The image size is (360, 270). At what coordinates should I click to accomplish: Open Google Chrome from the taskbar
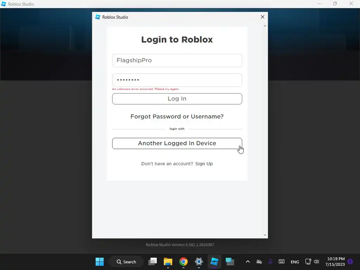[183, 262]
